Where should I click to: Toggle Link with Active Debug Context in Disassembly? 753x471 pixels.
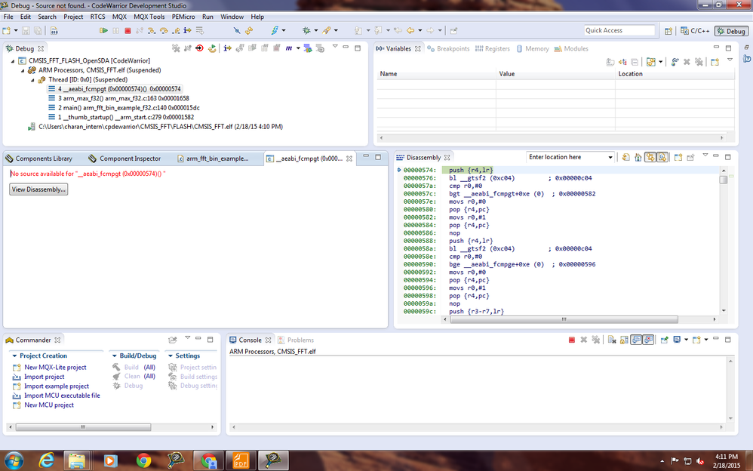tap(650, 157)
